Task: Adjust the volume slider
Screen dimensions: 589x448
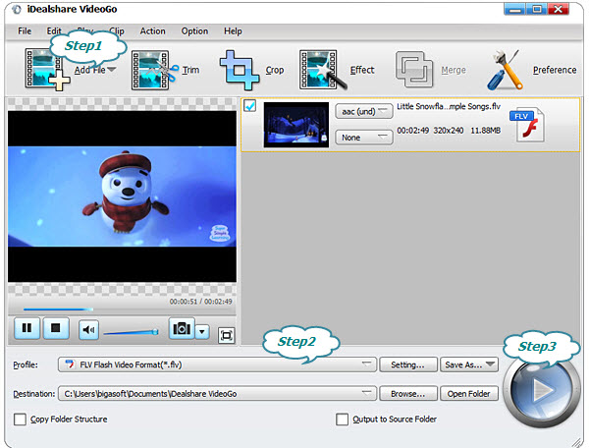Action: pos(132,332)
